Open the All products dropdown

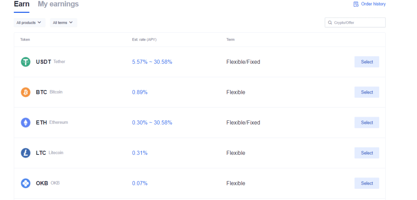point(30,23)
